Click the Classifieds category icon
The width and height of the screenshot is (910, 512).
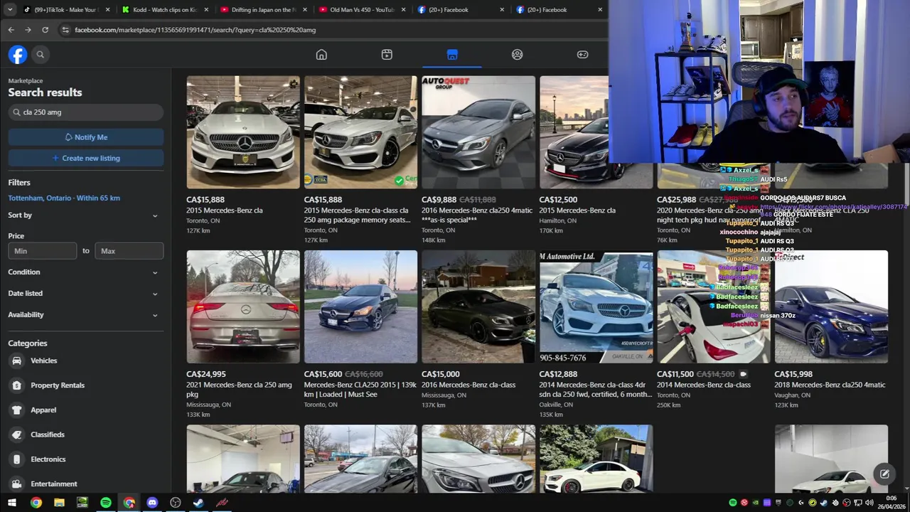click(16, 434)
